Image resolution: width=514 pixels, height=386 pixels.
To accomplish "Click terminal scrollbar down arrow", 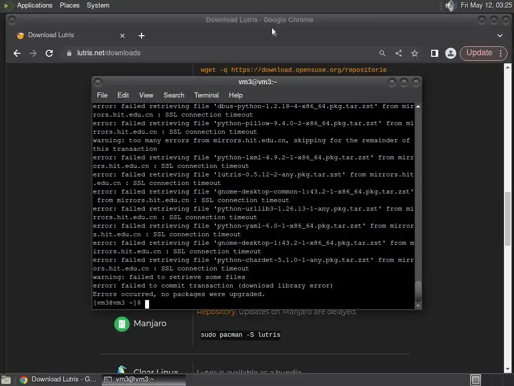I will [x=418, y=306].
